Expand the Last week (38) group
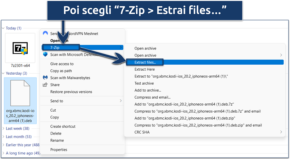Viewport: 290px width, 159px height. 3,128
